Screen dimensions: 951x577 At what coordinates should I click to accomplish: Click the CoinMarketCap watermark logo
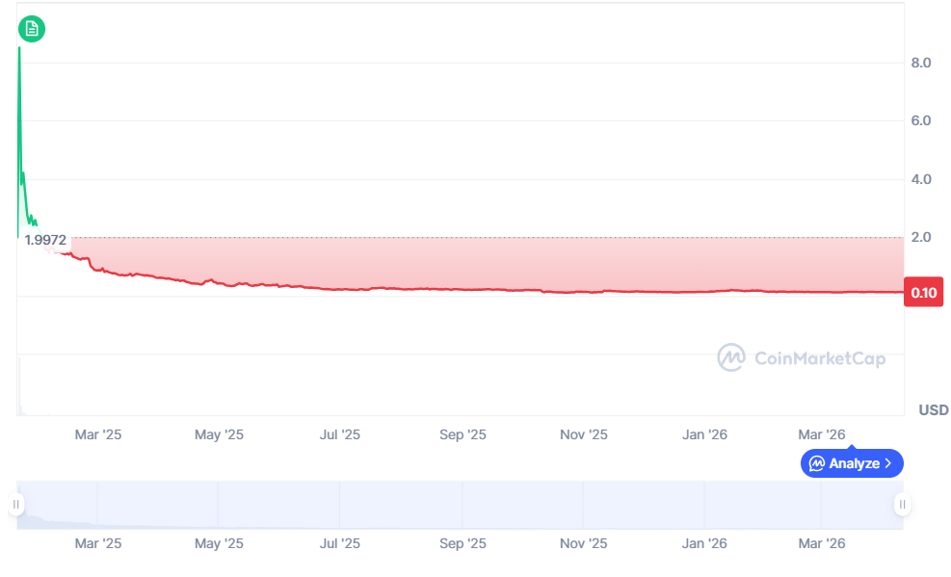(x=731, y=357)
